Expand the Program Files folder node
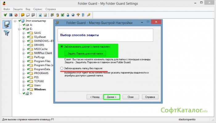The width and height of the screenshot is (216, 123). pyautogui.click(x=23, y=61)
